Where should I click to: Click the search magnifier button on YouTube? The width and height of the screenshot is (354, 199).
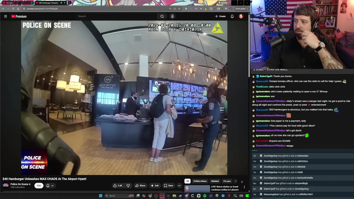point(162,16)
